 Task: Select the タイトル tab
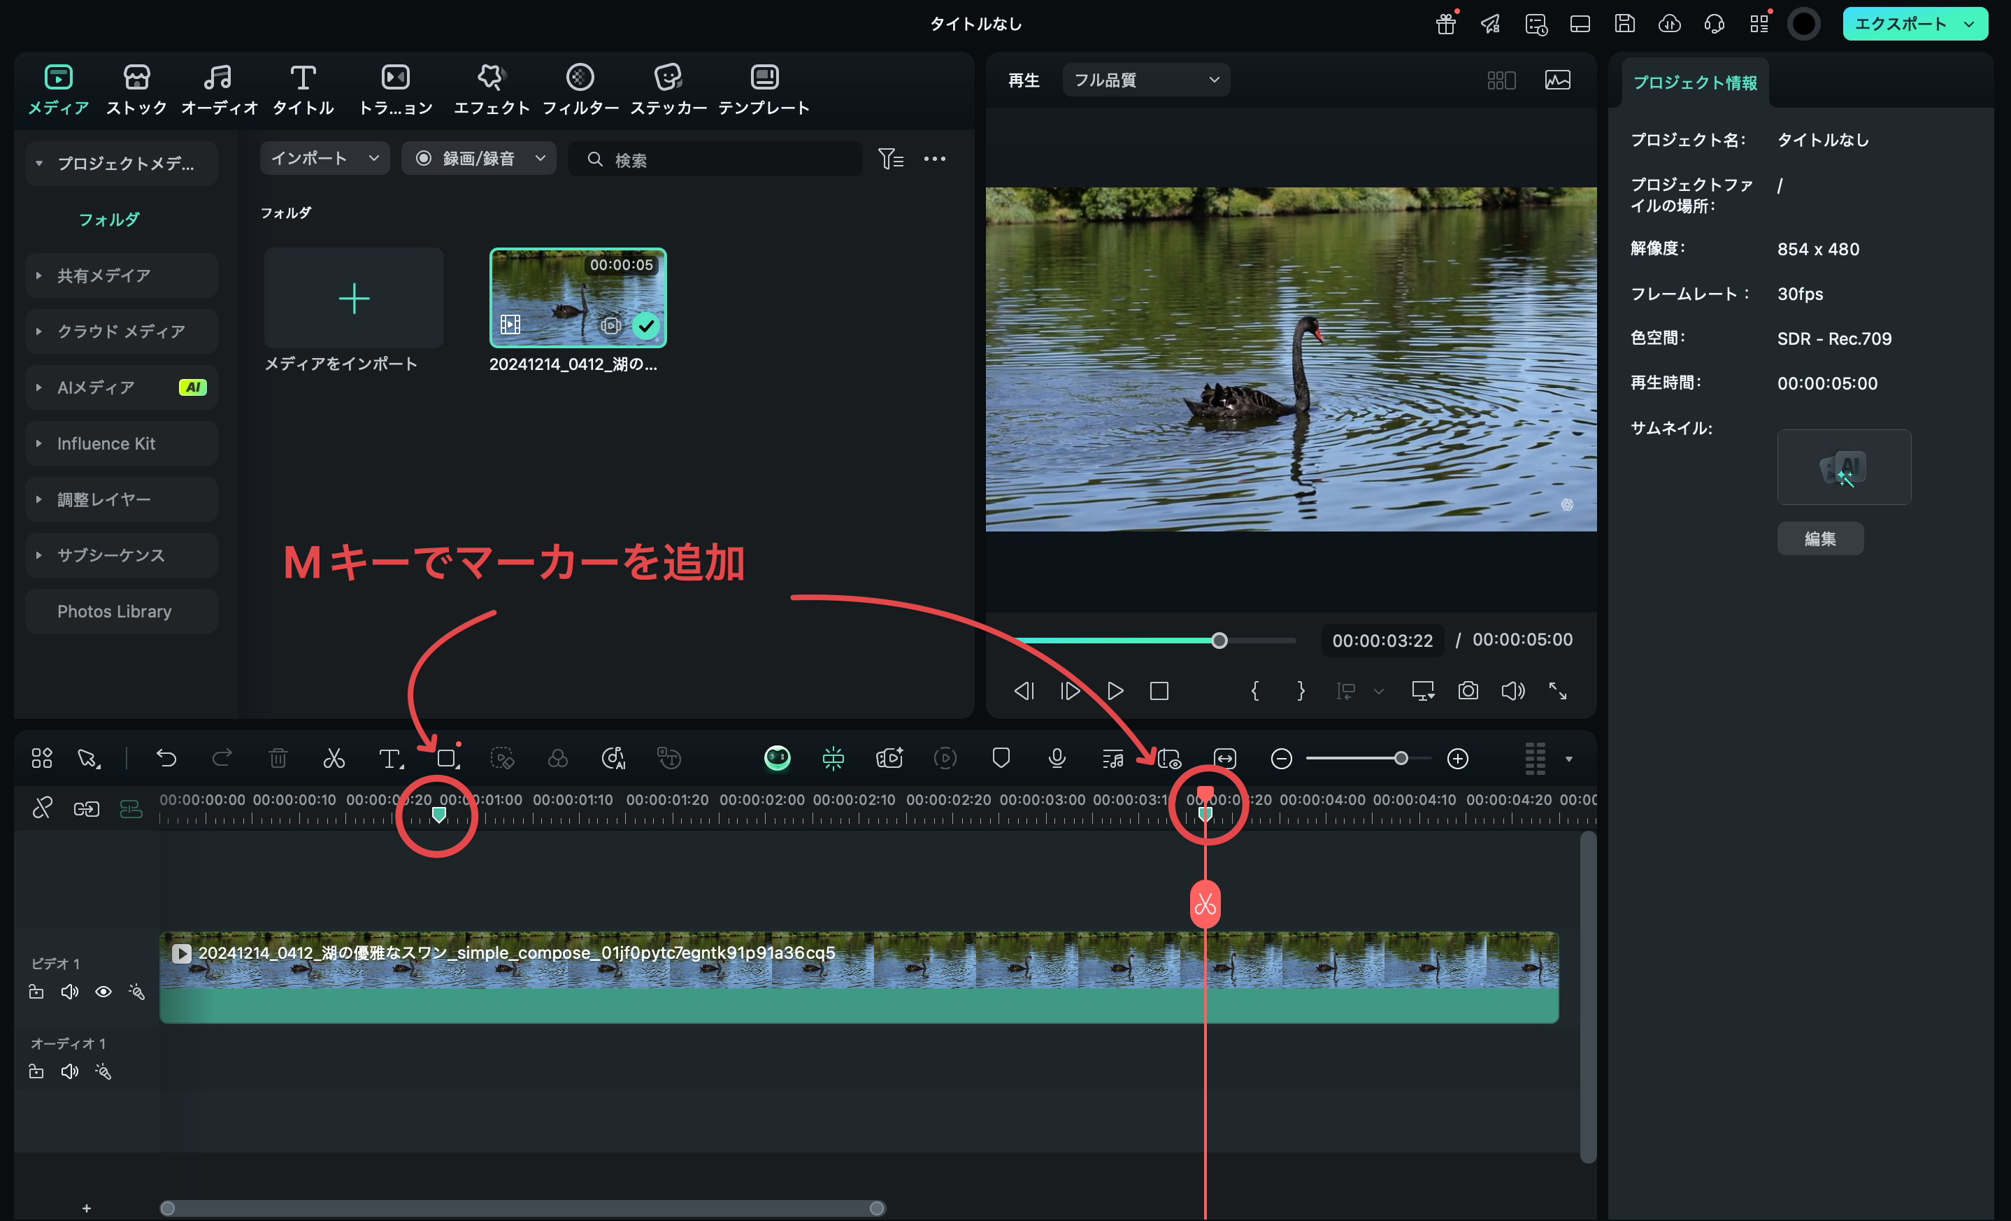[303, 90]
